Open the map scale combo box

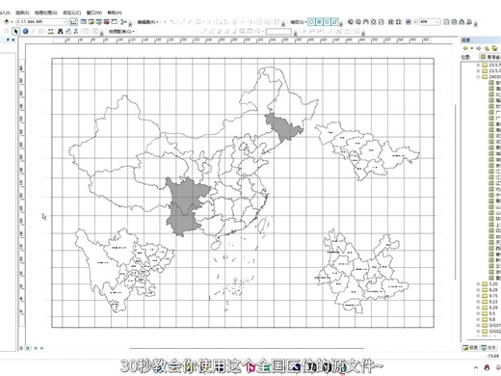click(41, 22)
